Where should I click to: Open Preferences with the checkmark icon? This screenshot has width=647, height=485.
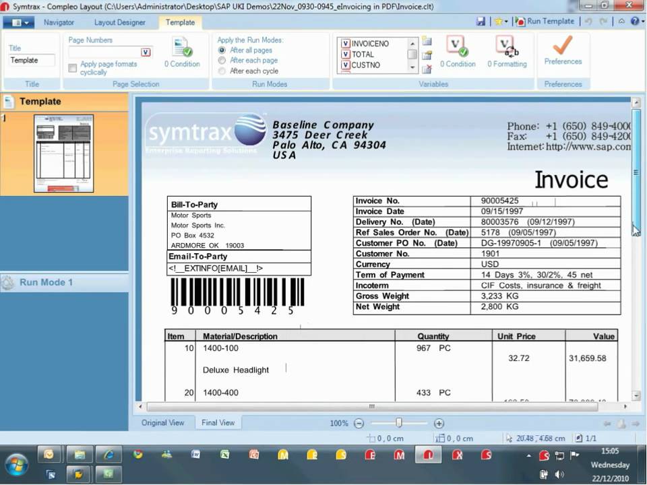pos(563,51)
